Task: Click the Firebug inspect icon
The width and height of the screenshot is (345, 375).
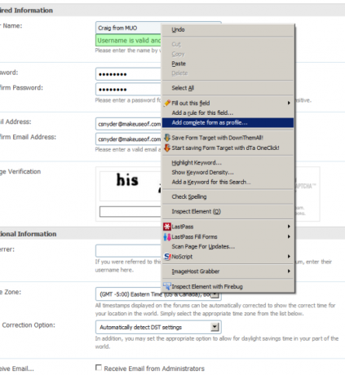Action: 166,286
